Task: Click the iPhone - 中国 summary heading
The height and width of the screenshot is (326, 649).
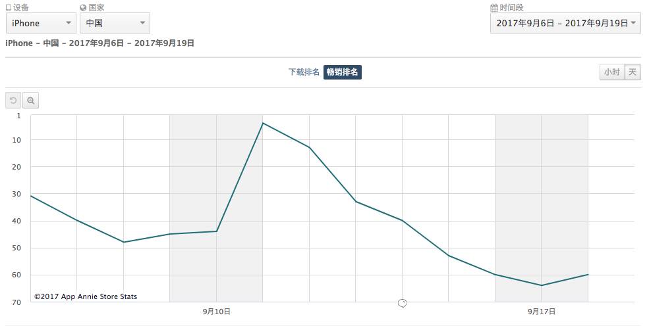Action: pos(99,43)
